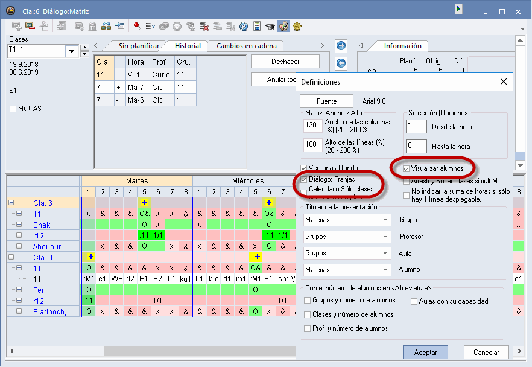Disable Visualizar alumnos checkbox
This screenshot has width=532, height=367.
[406, 169]
